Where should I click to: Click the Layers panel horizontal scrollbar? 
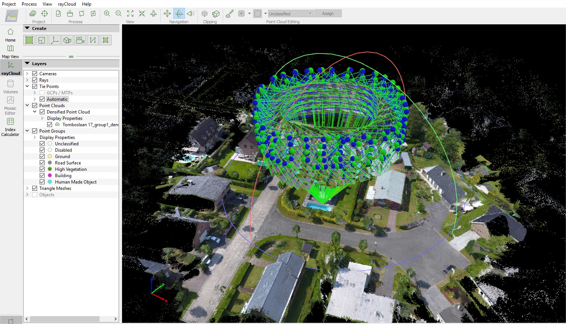64,319
